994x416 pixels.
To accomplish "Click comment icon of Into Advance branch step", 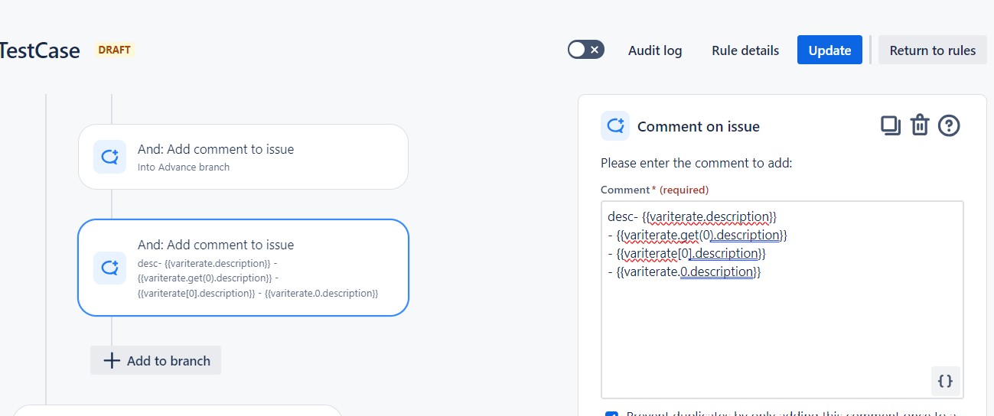I will click(x=109, y=157).
